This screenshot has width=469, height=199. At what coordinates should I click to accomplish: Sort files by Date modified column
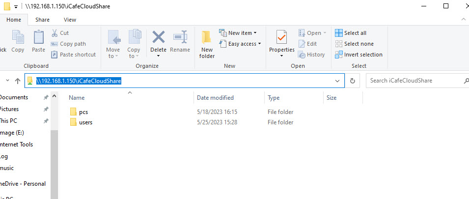coord(215,98)
